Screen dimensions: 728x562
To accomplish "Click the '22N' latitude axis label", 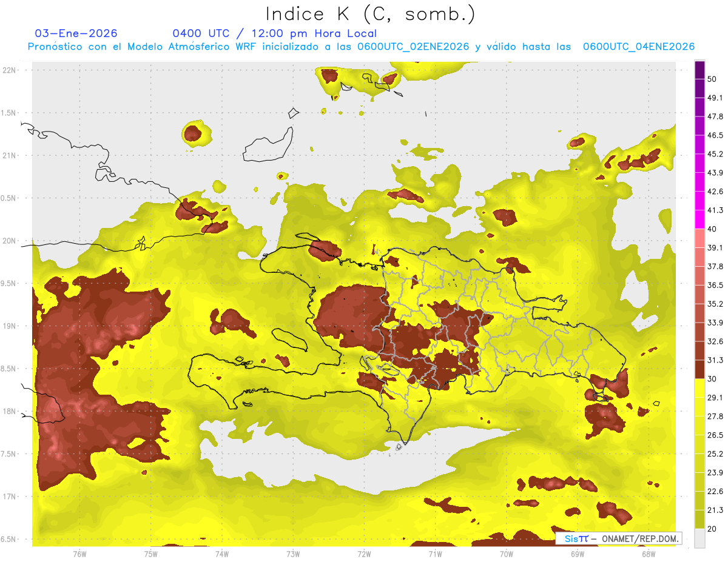I will tap(9, 70).
